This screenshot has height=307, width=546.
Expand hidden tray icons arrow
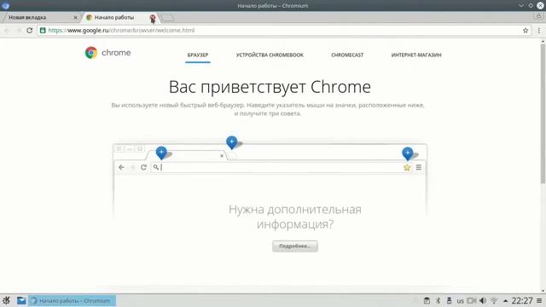(x=505, y=301)
